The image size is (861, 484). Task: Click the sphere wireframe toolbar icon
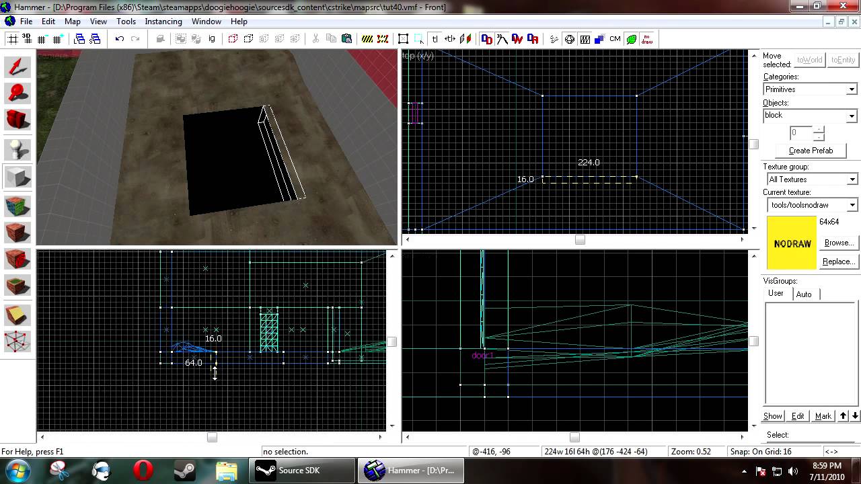coord(570,39)
